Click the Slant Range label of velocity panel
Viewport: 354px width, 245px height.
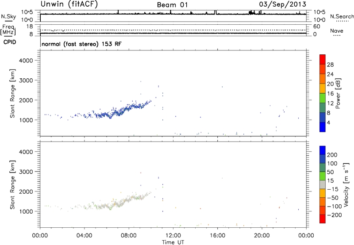[x=12, y=185]
